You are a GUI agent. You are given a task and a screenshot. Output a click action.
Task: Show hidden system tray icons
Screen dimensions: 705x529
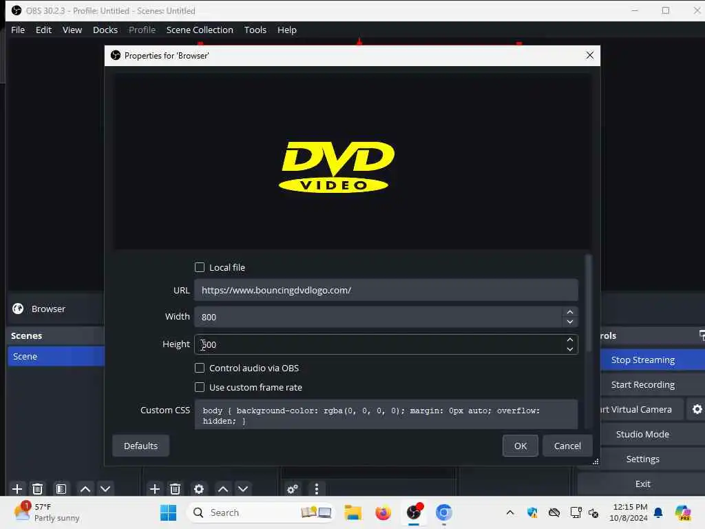510,512
